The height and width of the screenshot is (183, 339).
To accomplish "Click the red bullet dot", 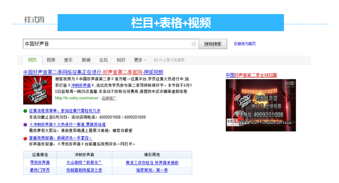I will pos(25,139).
